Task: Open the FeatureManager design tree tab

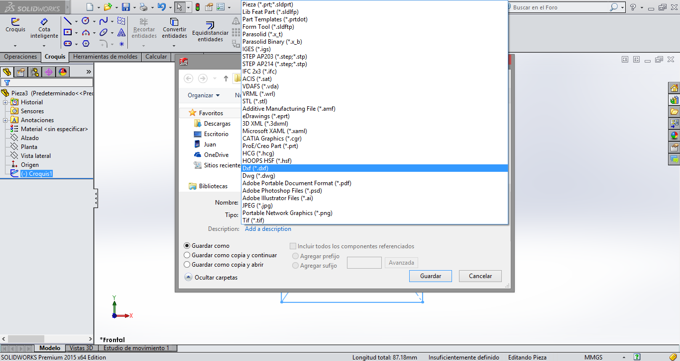Action: tap(7, 72)
